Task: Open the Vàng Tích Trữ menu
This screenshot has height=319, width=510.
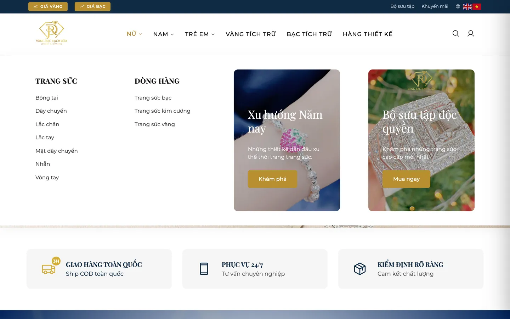Action: pos(251,34)
